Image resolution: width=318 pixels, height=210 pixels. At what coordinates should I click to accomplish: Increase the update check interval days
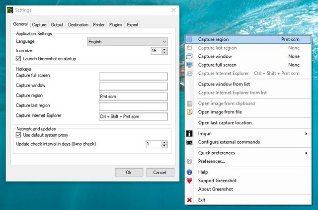click(x=164, y=143)
